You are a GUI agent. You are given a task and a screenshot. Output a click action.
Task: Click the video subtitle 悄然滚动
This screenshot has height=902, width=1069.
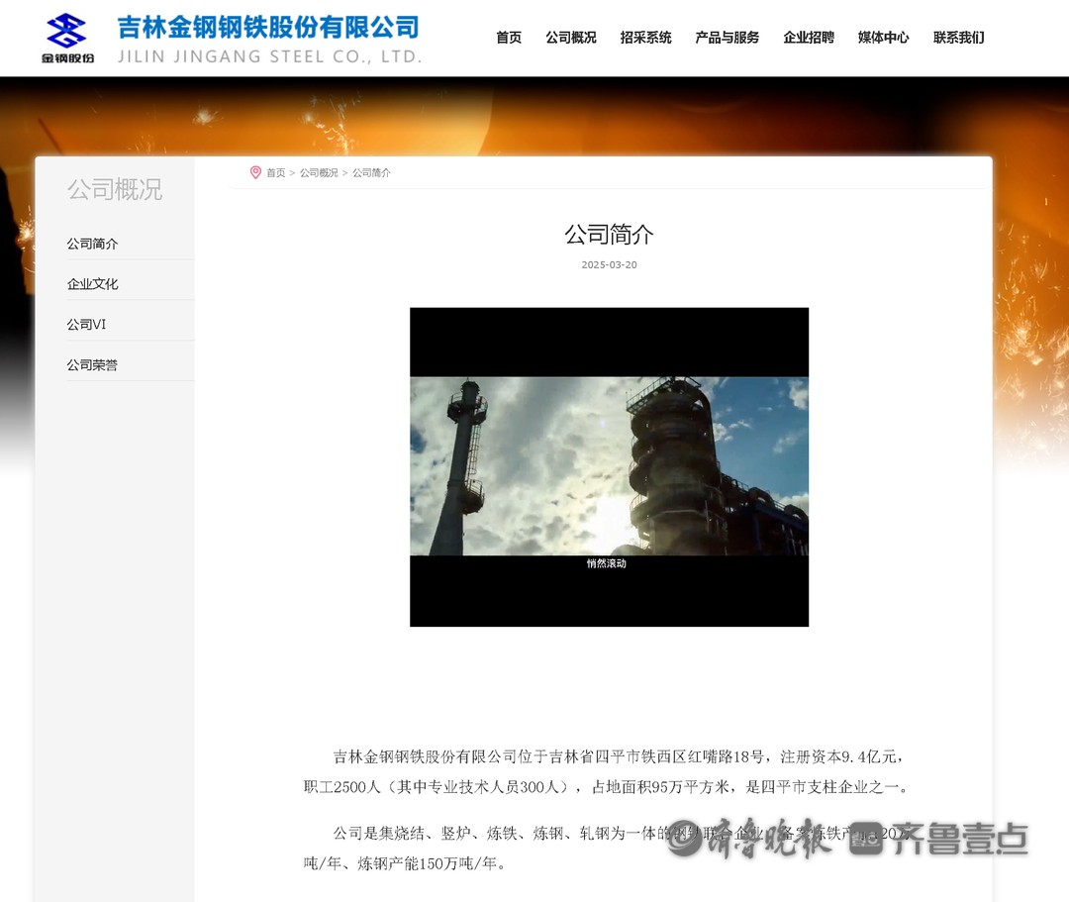(x=606, y=563)
